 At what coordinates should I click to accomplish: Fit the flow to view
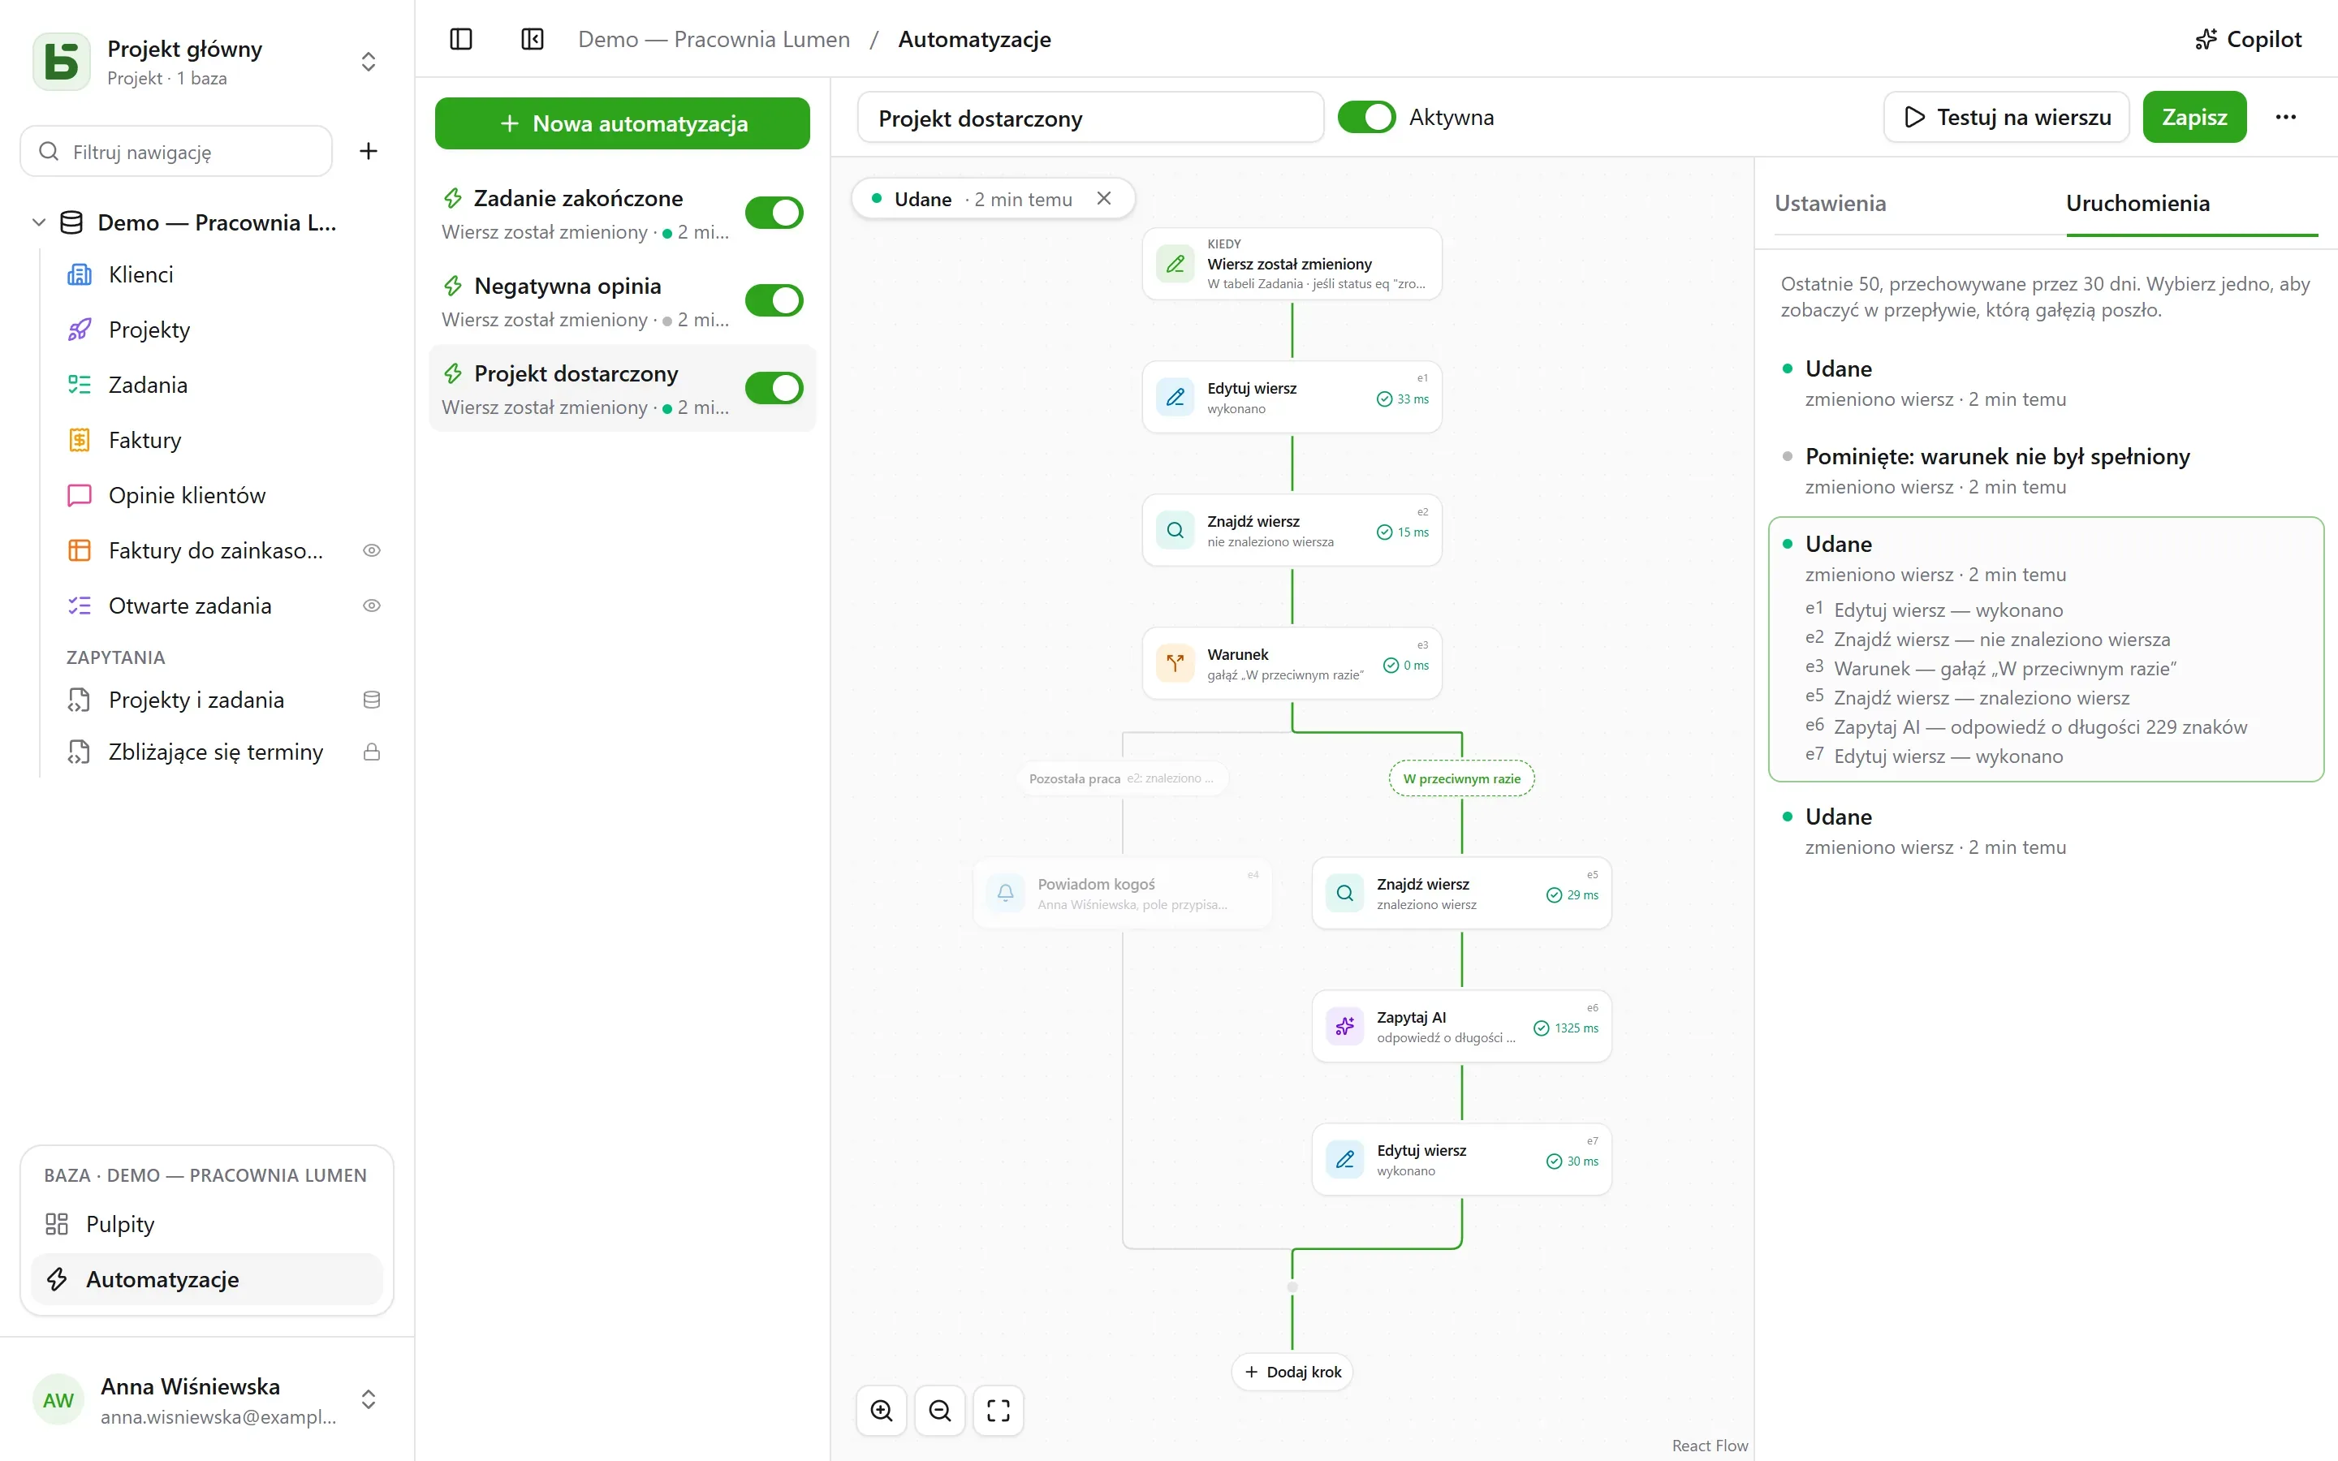998,1411
